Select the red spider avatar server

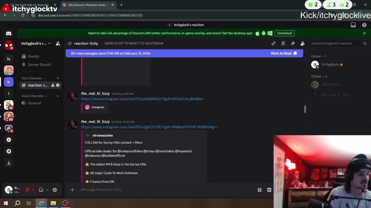point(9,45)
